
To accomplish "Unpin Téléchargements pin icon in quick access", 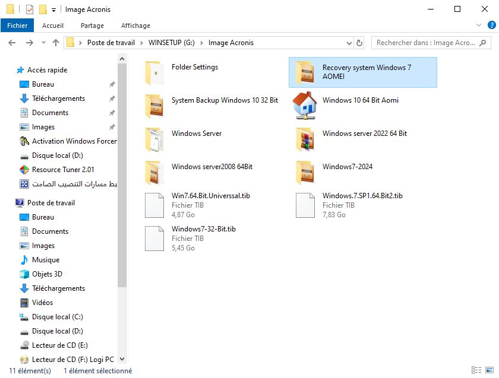I will click(x=112, y=99).
